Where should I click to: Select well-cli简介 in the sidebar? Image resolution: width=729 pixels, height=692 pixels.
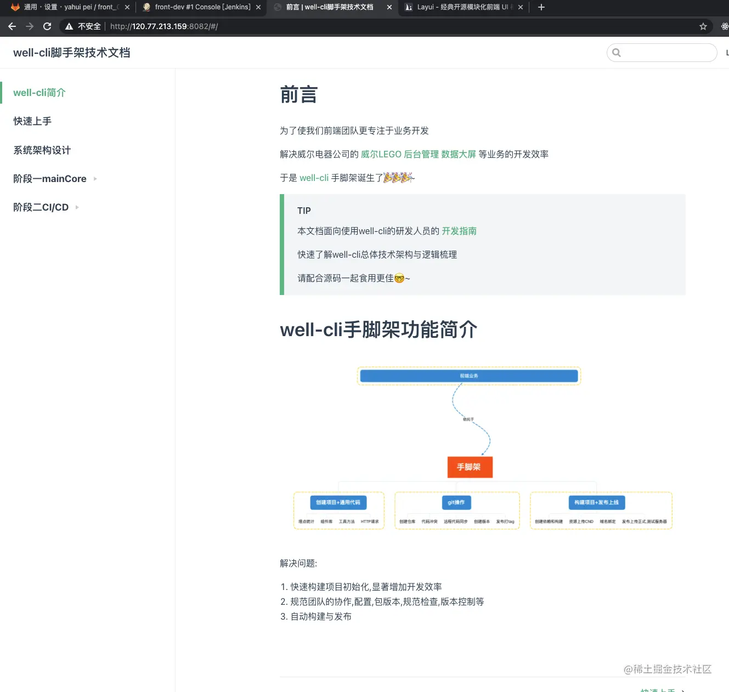point(39,93)
